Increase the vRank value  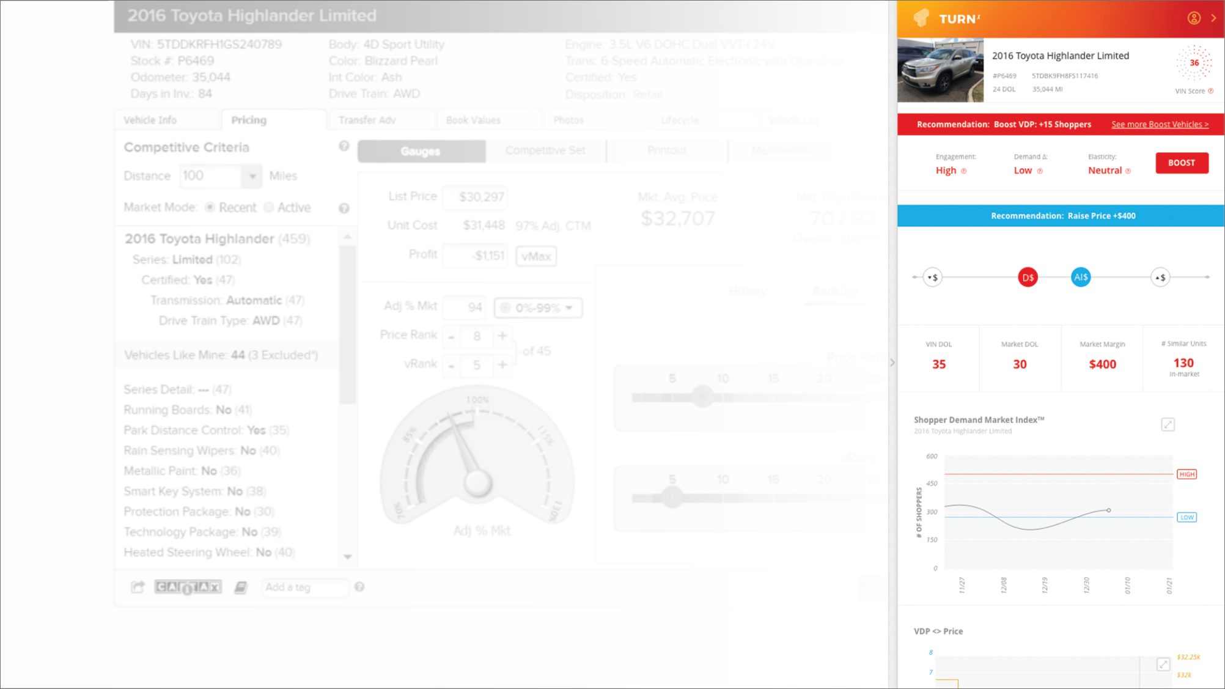[x=502, y=365]
